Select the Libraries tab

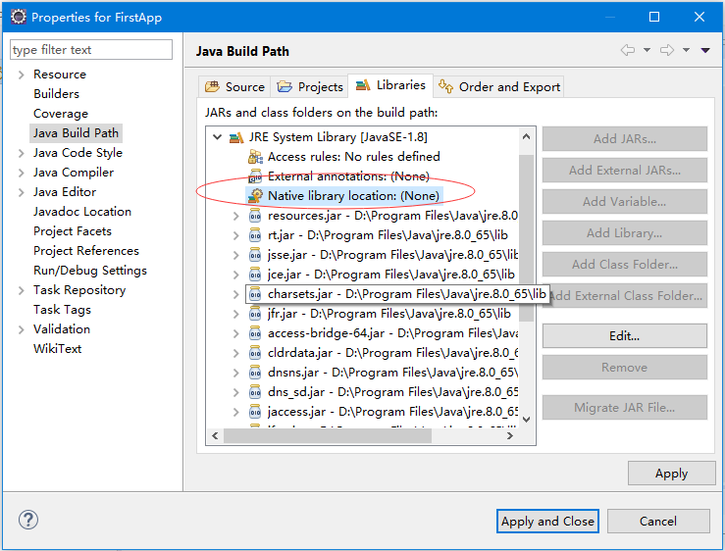[x=390, y=85]
